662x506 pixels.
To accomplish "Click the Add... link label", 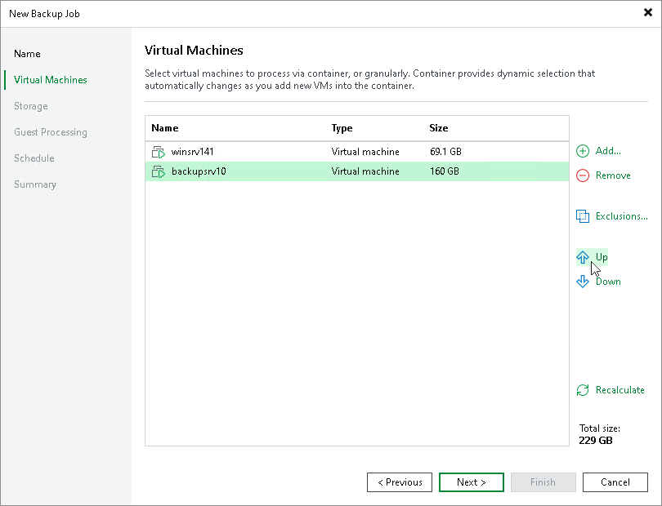I will (x=608, y=151).
